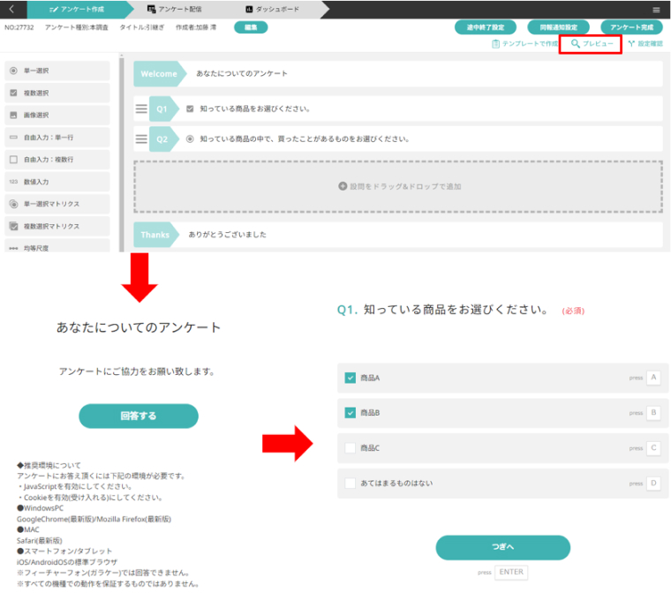Switch to アンケート配信 tab

click(174, 9)
